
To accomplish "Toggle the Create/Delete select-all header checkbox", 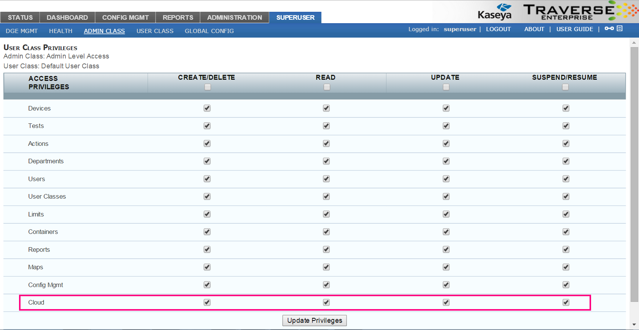I will click(x=207, y=87).
